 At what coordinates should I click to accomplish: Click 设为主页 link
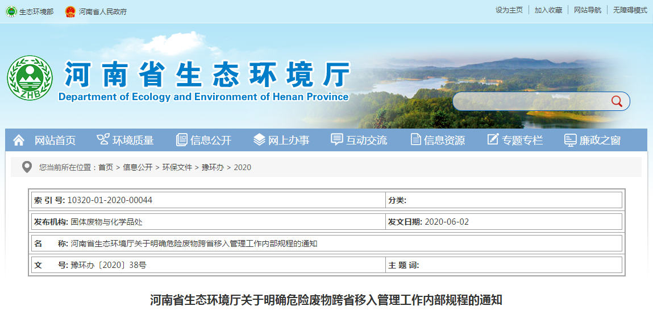[509, 10]
